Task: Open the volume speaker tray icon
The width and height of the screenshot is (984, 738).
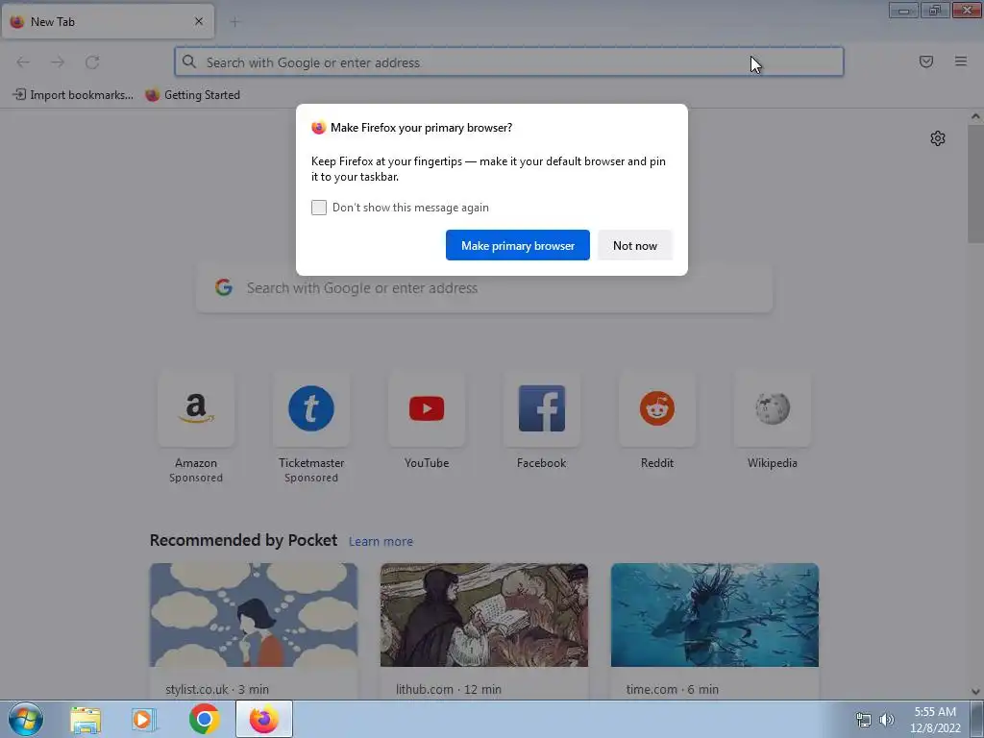Action: tap(887, 720)
